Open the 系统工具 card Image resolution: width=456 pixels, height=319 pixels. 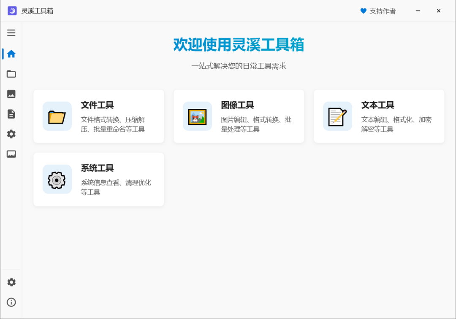click(x=98, y=179)
